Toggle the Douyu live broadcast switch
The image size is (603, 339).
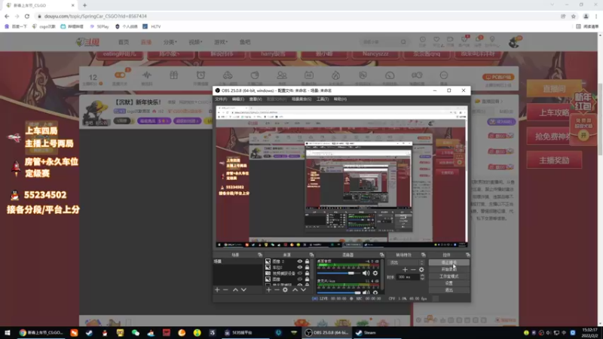[120, 75]
